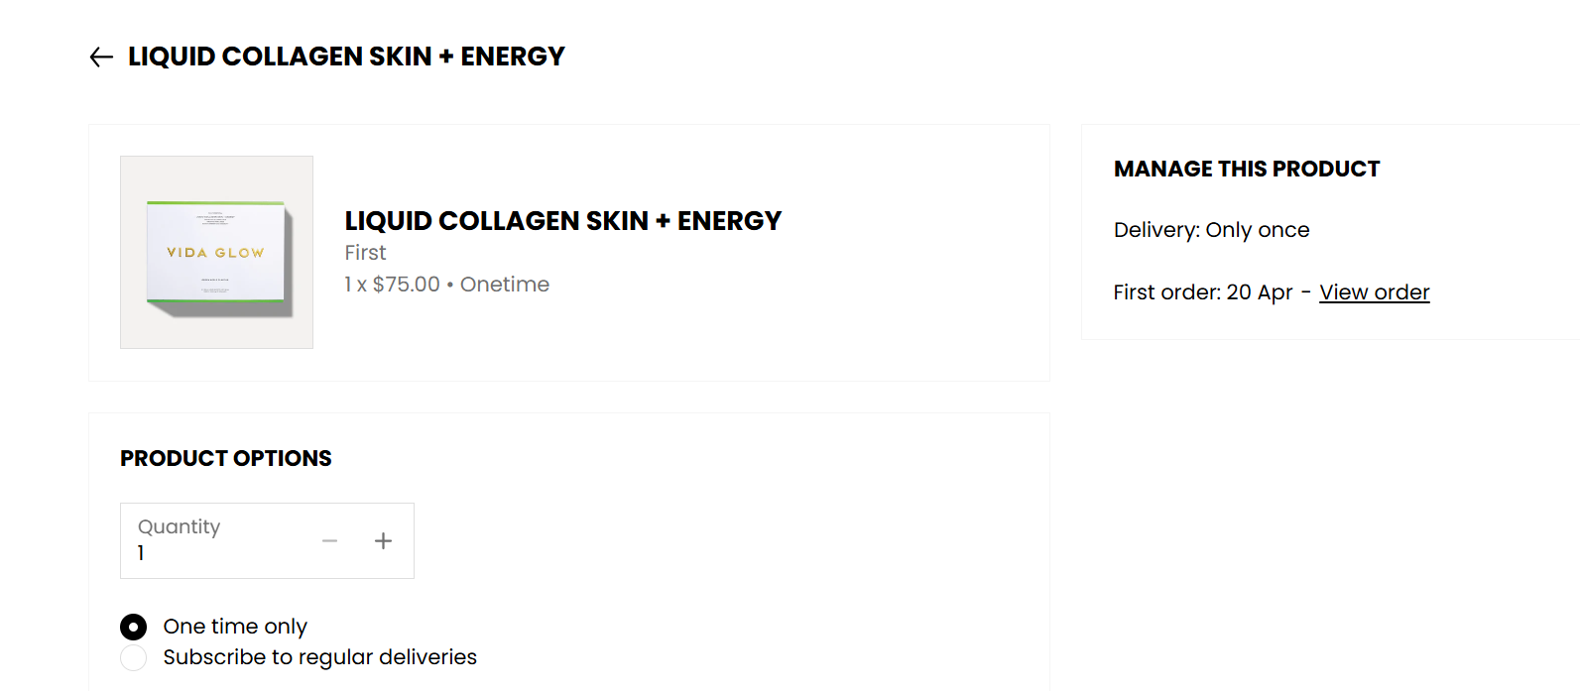Viewport: 1580px width, 691px height.
Task: Click the 'Delivery: Only once' text
Action: [x=1211, y=230]
